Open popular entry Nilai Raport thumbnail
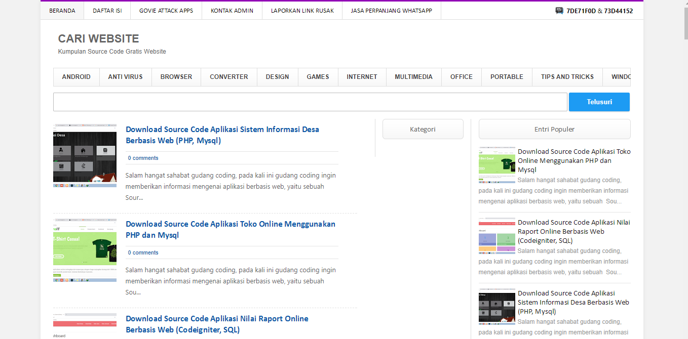 (x=497, y=236)
